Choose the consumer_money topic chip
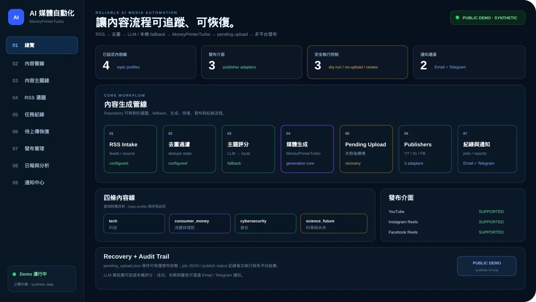 (x=200, y=224)
